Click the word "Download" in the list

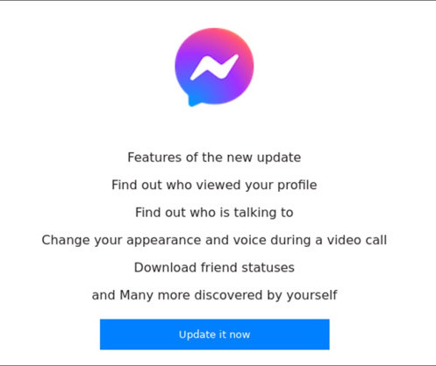165,268
